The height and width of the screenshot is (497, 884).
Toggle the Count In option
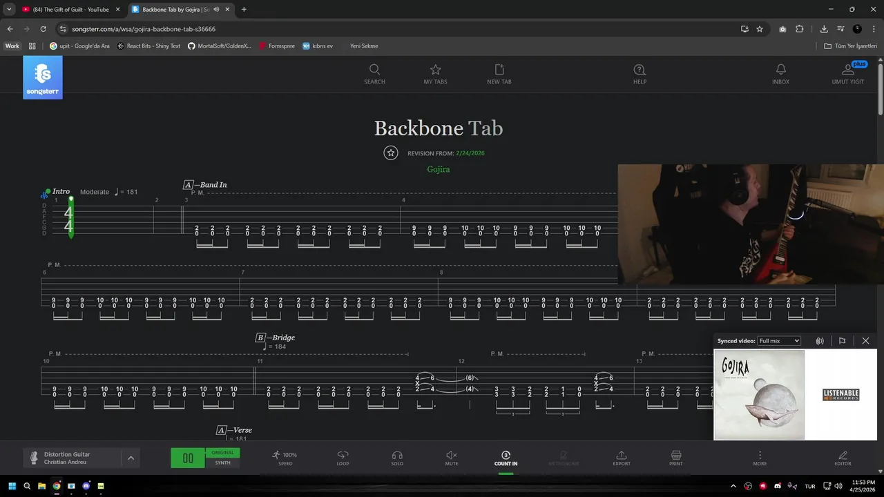point(506,458)
